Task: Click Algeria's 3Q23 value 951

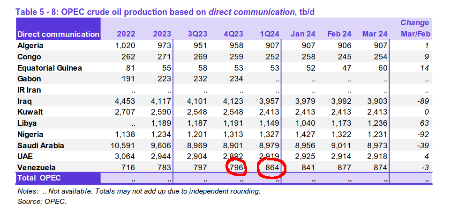Action: [200, 46]
